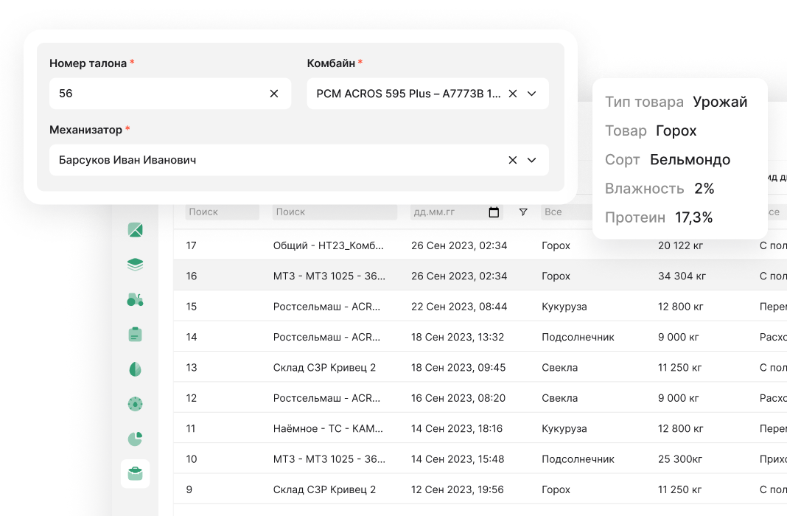Click the filter funnel icon
Screen dimensions: 787x516
(x=523, y=212)
